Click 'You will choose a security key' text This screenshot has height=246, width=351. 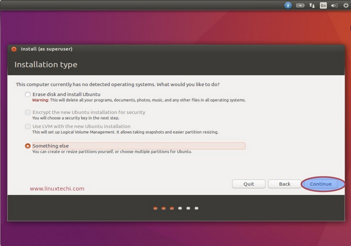tap(76, 118)
